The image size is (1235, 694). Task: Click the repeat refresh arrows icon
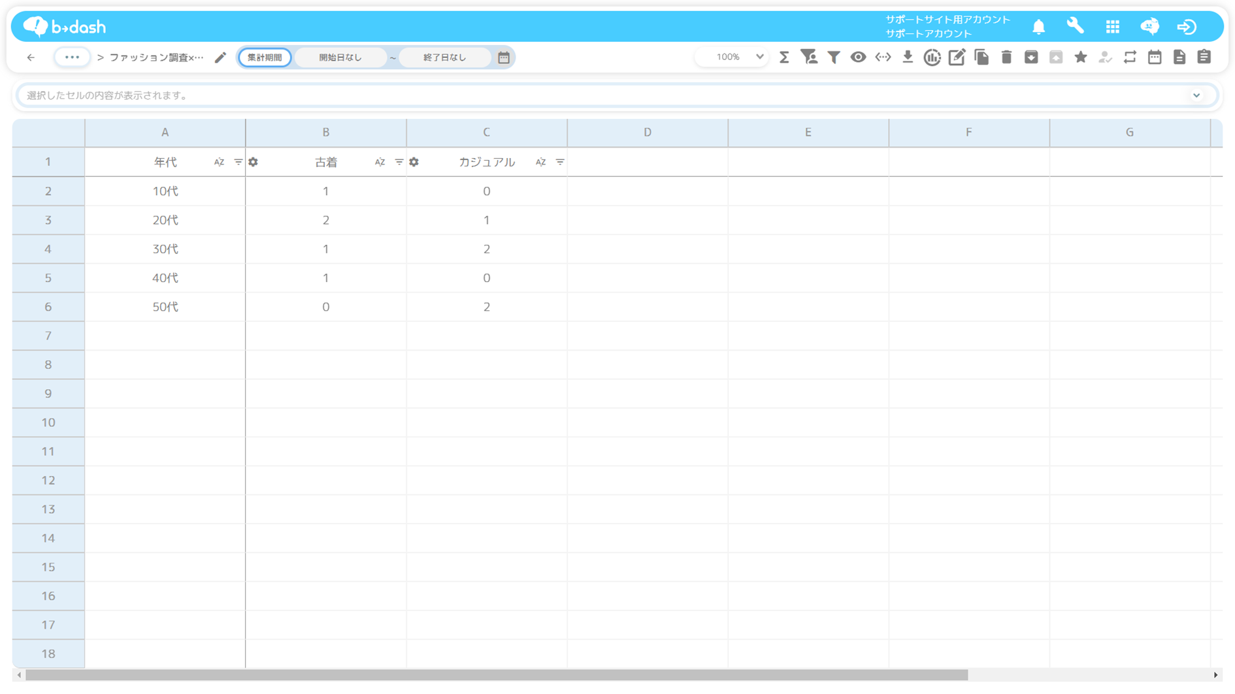1130,57
